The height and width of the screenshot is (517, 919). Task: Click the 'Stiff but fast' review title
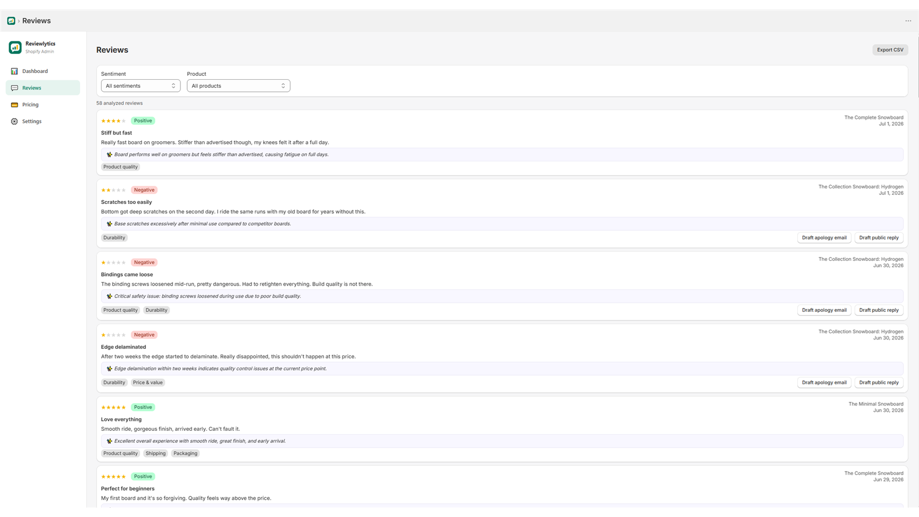pyautogui.click(x=117, y=133)
